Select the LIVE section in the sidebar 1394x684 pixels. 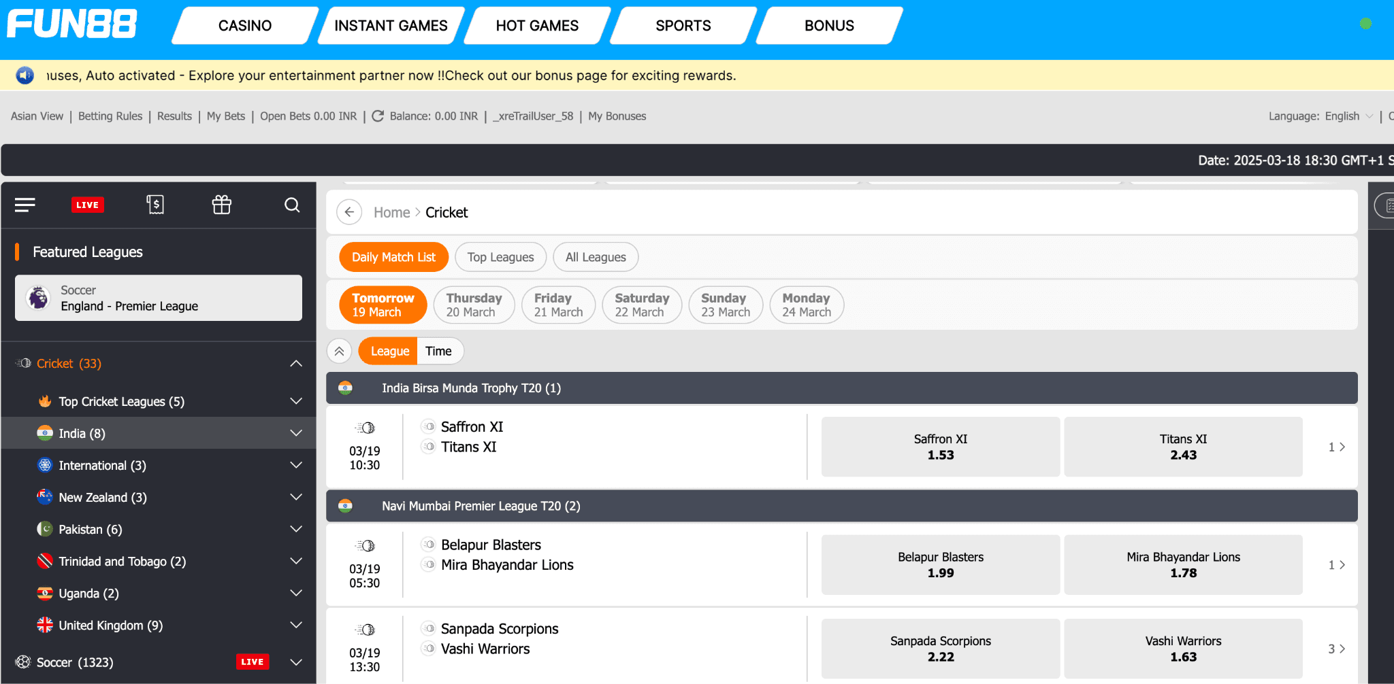(x=88, y=204)
